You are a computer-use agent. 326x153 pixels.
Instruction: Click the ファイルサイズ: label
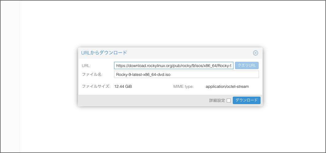coord(96,86)
